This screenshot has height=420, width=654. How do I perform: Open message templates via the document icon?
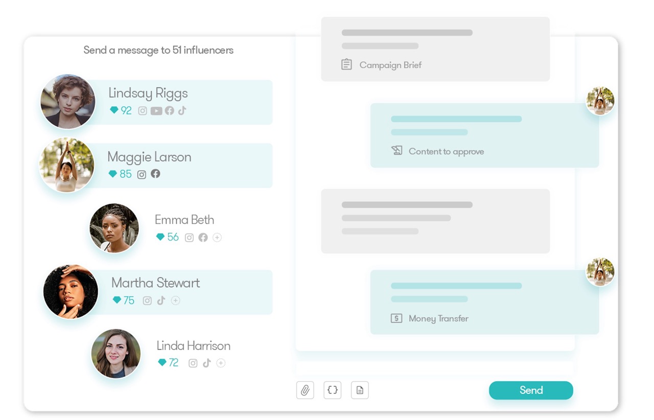pos(360,390)
